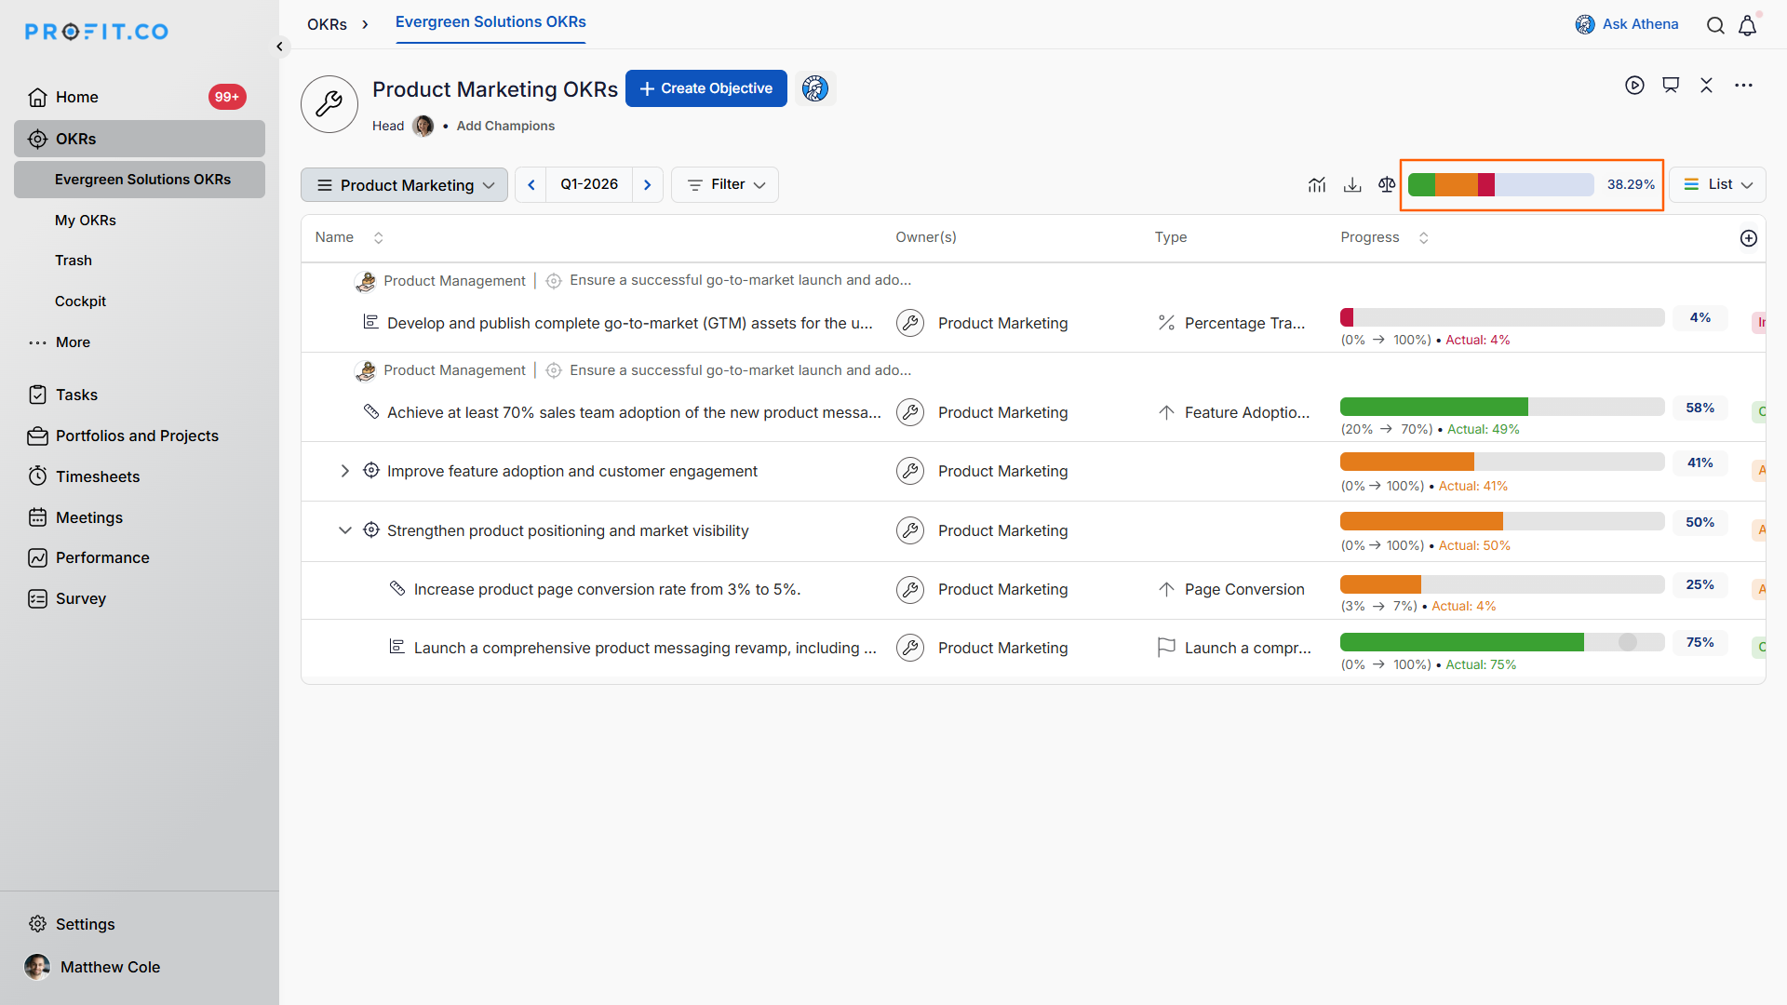Open the Filter dropdown

(x=725, y=185)
